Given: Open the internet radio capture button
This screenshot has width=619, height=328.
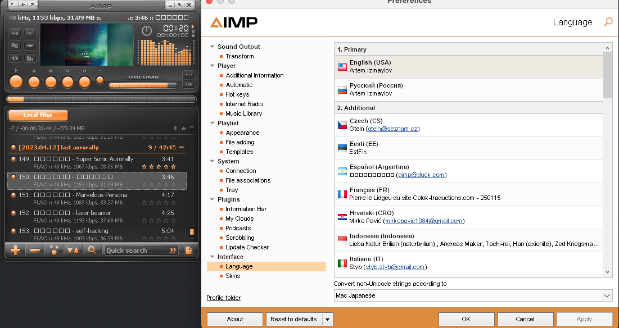Looking at the screenshot, I should coord(30,33).
